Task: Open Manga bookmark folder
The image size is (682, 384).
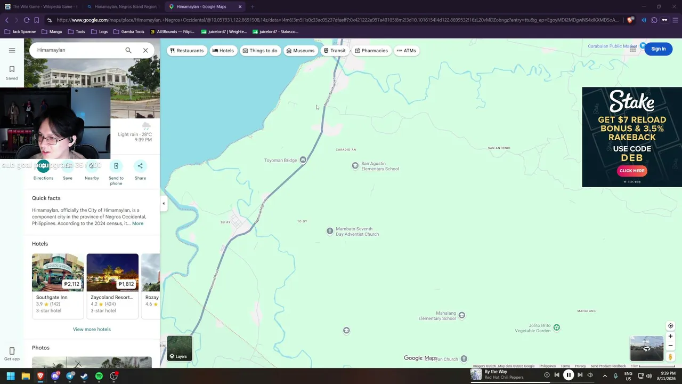Action: click(x=52, y=31)
